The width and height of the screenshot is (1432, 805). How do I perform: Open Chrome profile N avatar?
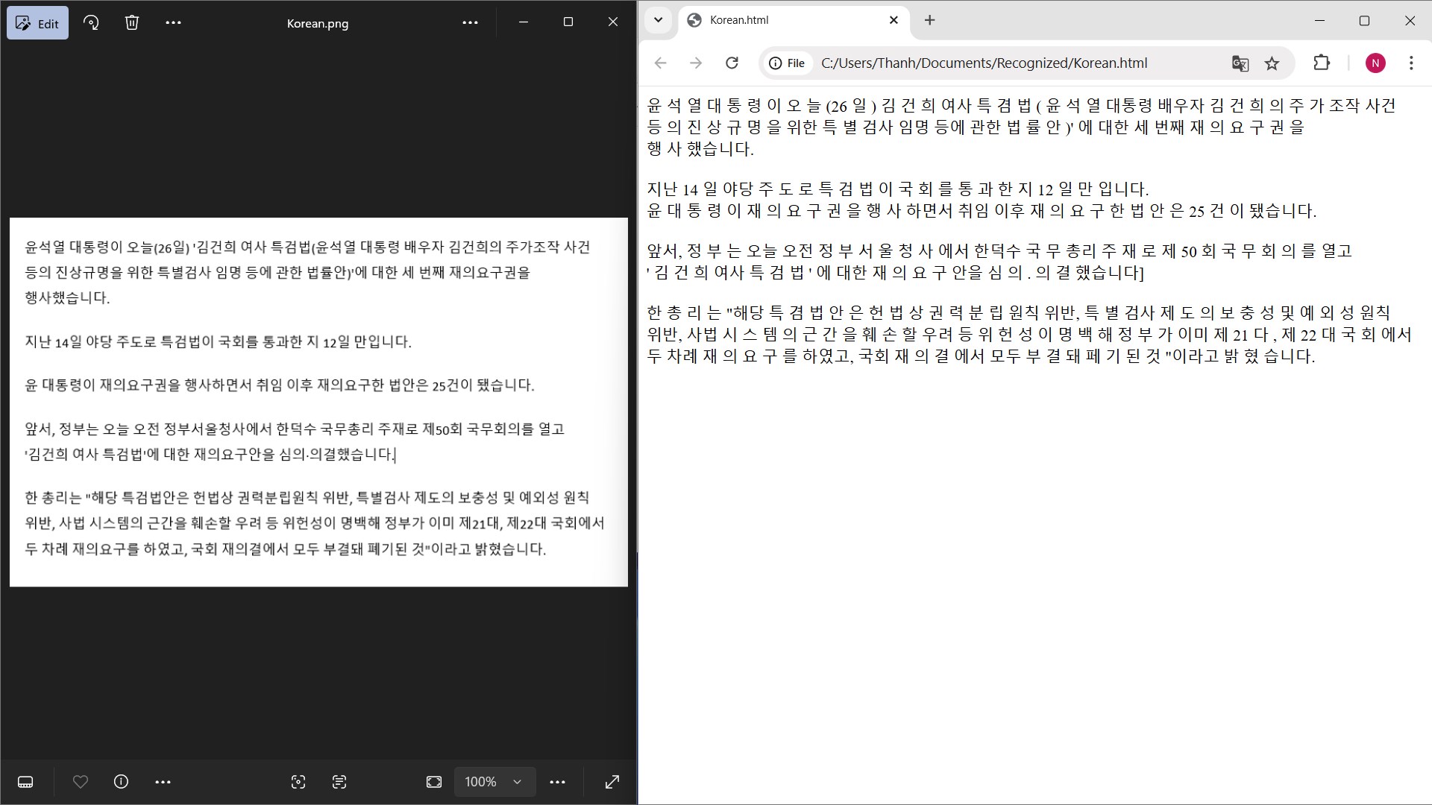click(x=1375, y=63)
